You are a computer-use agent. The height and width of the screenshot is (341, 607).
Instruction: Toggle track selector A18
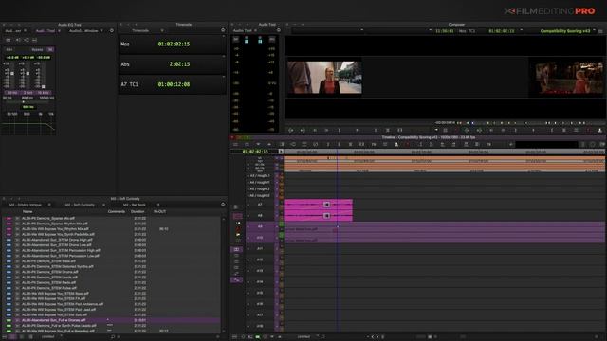(260, 326)
